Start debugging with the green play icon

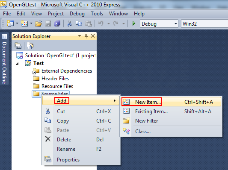pos(134,23)
